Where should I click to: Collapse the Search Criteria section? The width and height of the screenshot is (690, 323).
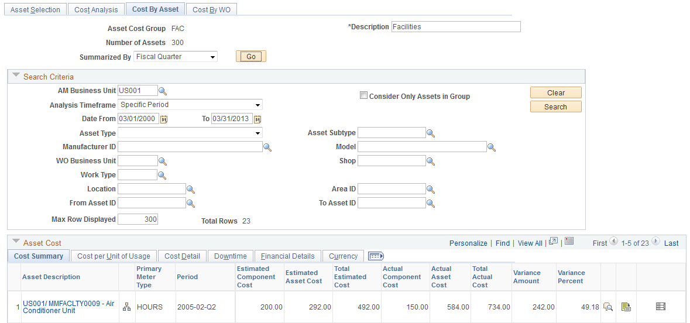tap(16, 75)
